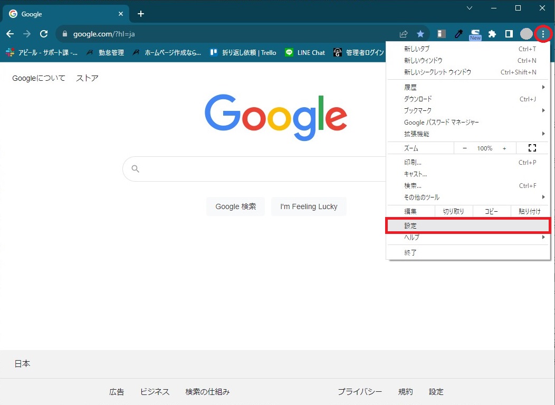Open the 管理者ログイン bookmark
Screen dimensions: 555x405
click(359, 52)
